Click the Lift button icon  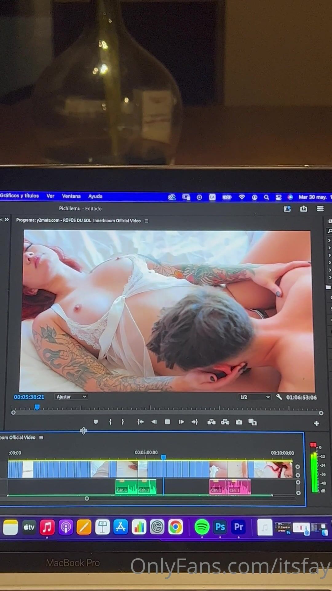(211, 422)
